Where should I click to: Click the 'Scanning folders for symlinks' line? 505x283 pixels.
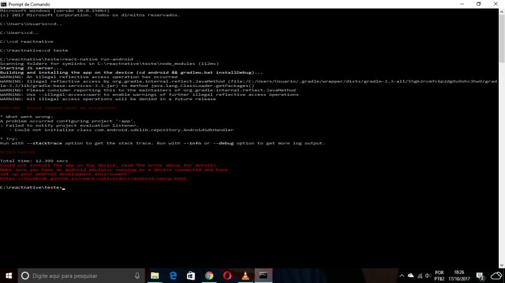pos(109,64)
